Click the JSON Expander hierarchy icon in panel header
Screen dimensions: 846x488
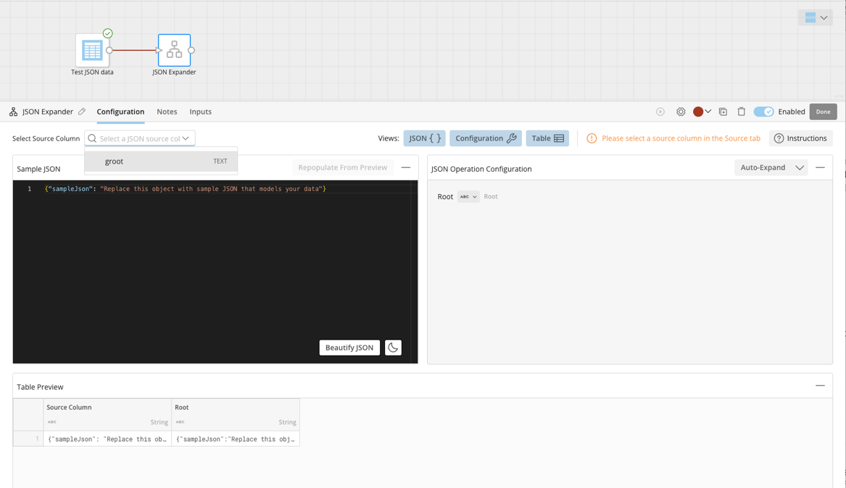[14, 112]
